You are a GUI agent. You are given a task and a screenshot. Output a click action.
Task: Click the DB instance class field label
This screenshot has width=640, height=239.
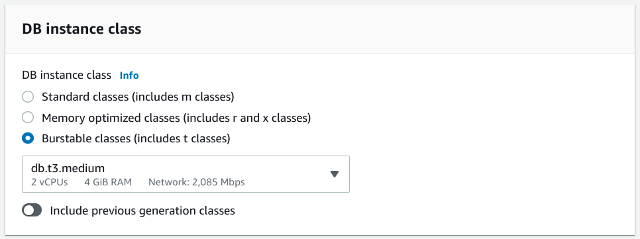click(66, 75)
